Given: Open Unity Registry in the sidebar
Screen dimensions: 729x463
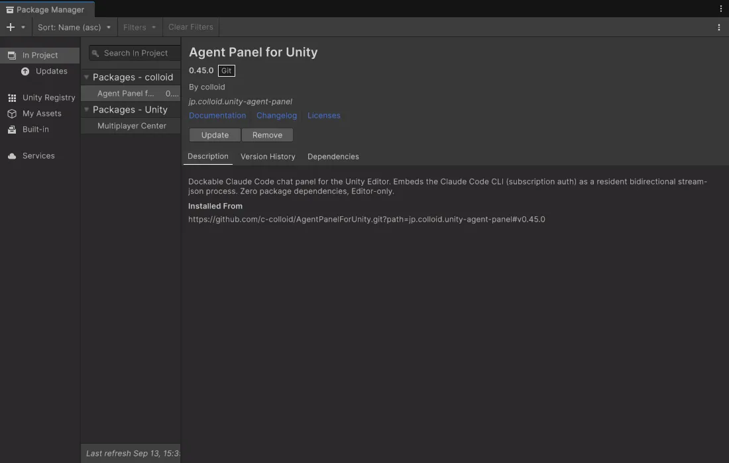Looking at the screenshot, I should pos(41,98).
